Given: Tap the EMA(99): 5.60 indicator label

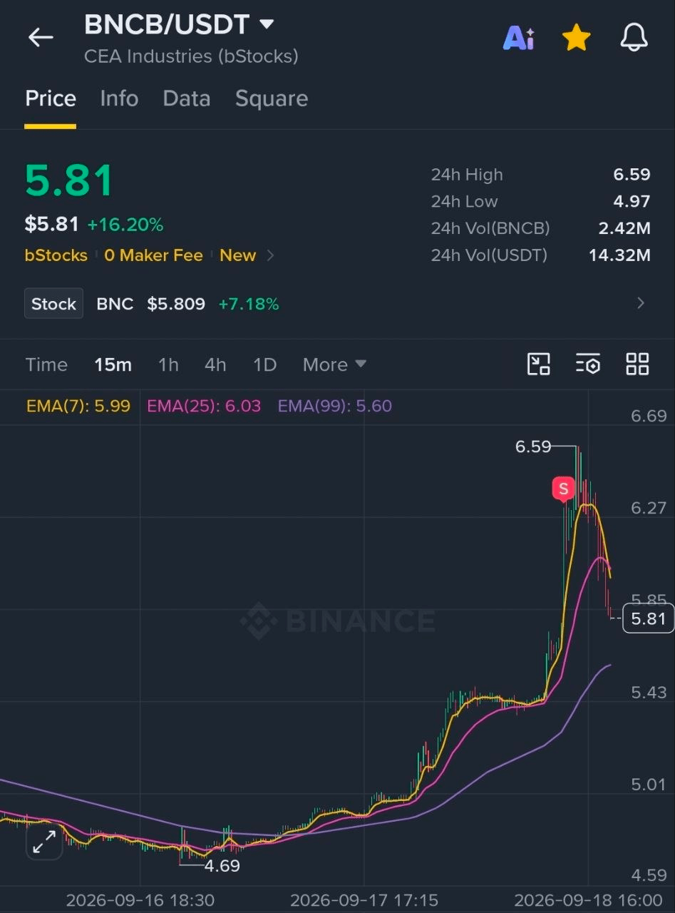Looking at the screenshot, I should click(x=335, y=406).
